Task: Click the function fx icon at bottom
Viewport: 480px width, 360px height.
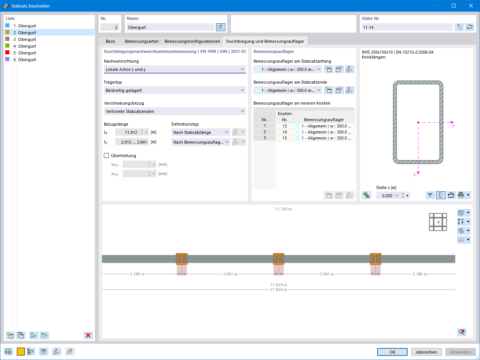Action: [69, 351]
